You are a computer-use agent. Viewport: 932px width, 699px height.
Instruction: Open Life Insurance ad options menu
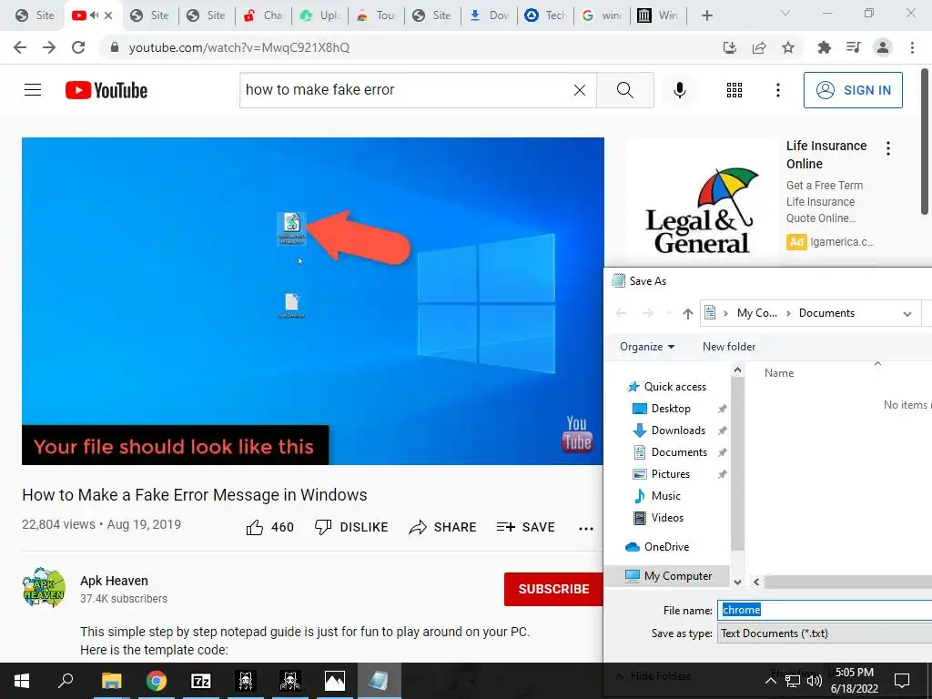(x=888, y=148)
